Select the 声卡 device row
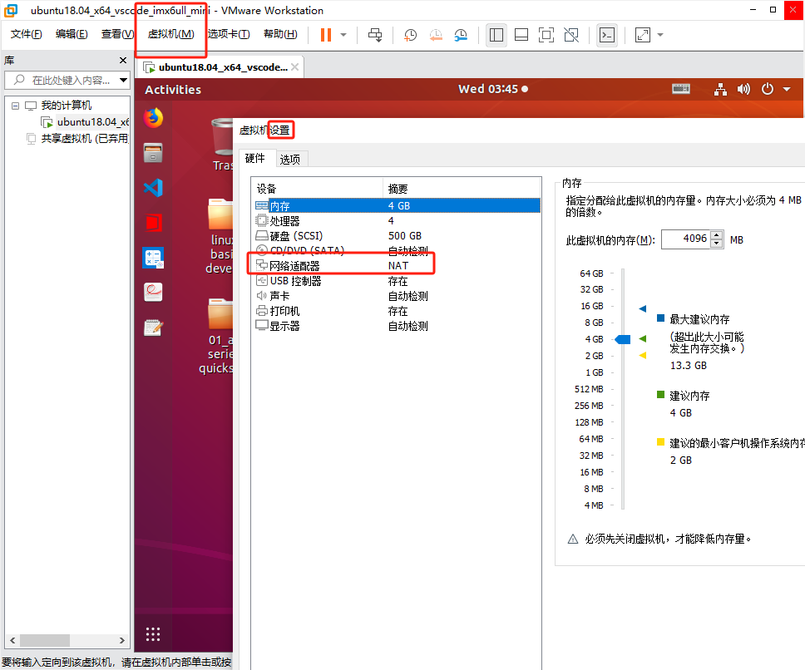 [x=398, y=296]
